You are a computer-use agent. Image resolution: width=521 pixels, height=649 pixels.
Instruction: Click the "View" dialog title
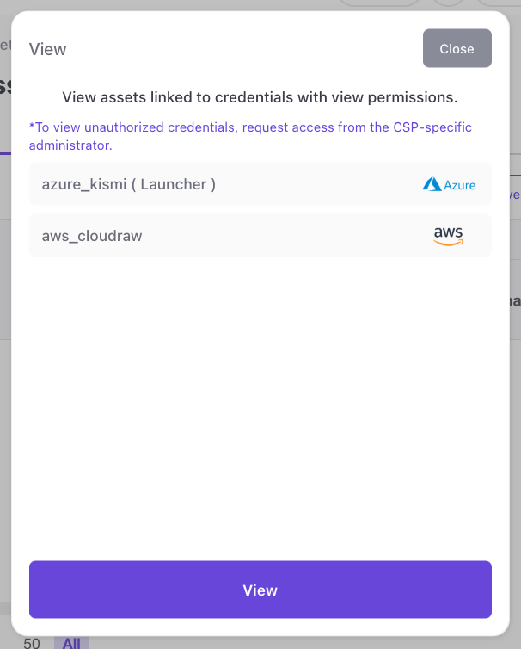click(48, 49)
